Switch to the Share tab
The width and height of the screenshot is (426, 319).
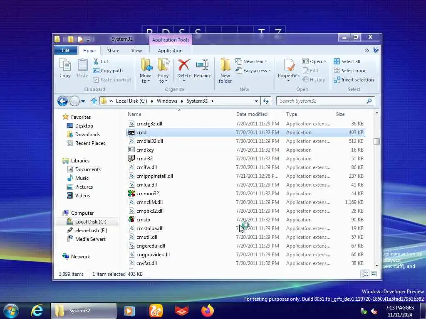tap(113, 51)
